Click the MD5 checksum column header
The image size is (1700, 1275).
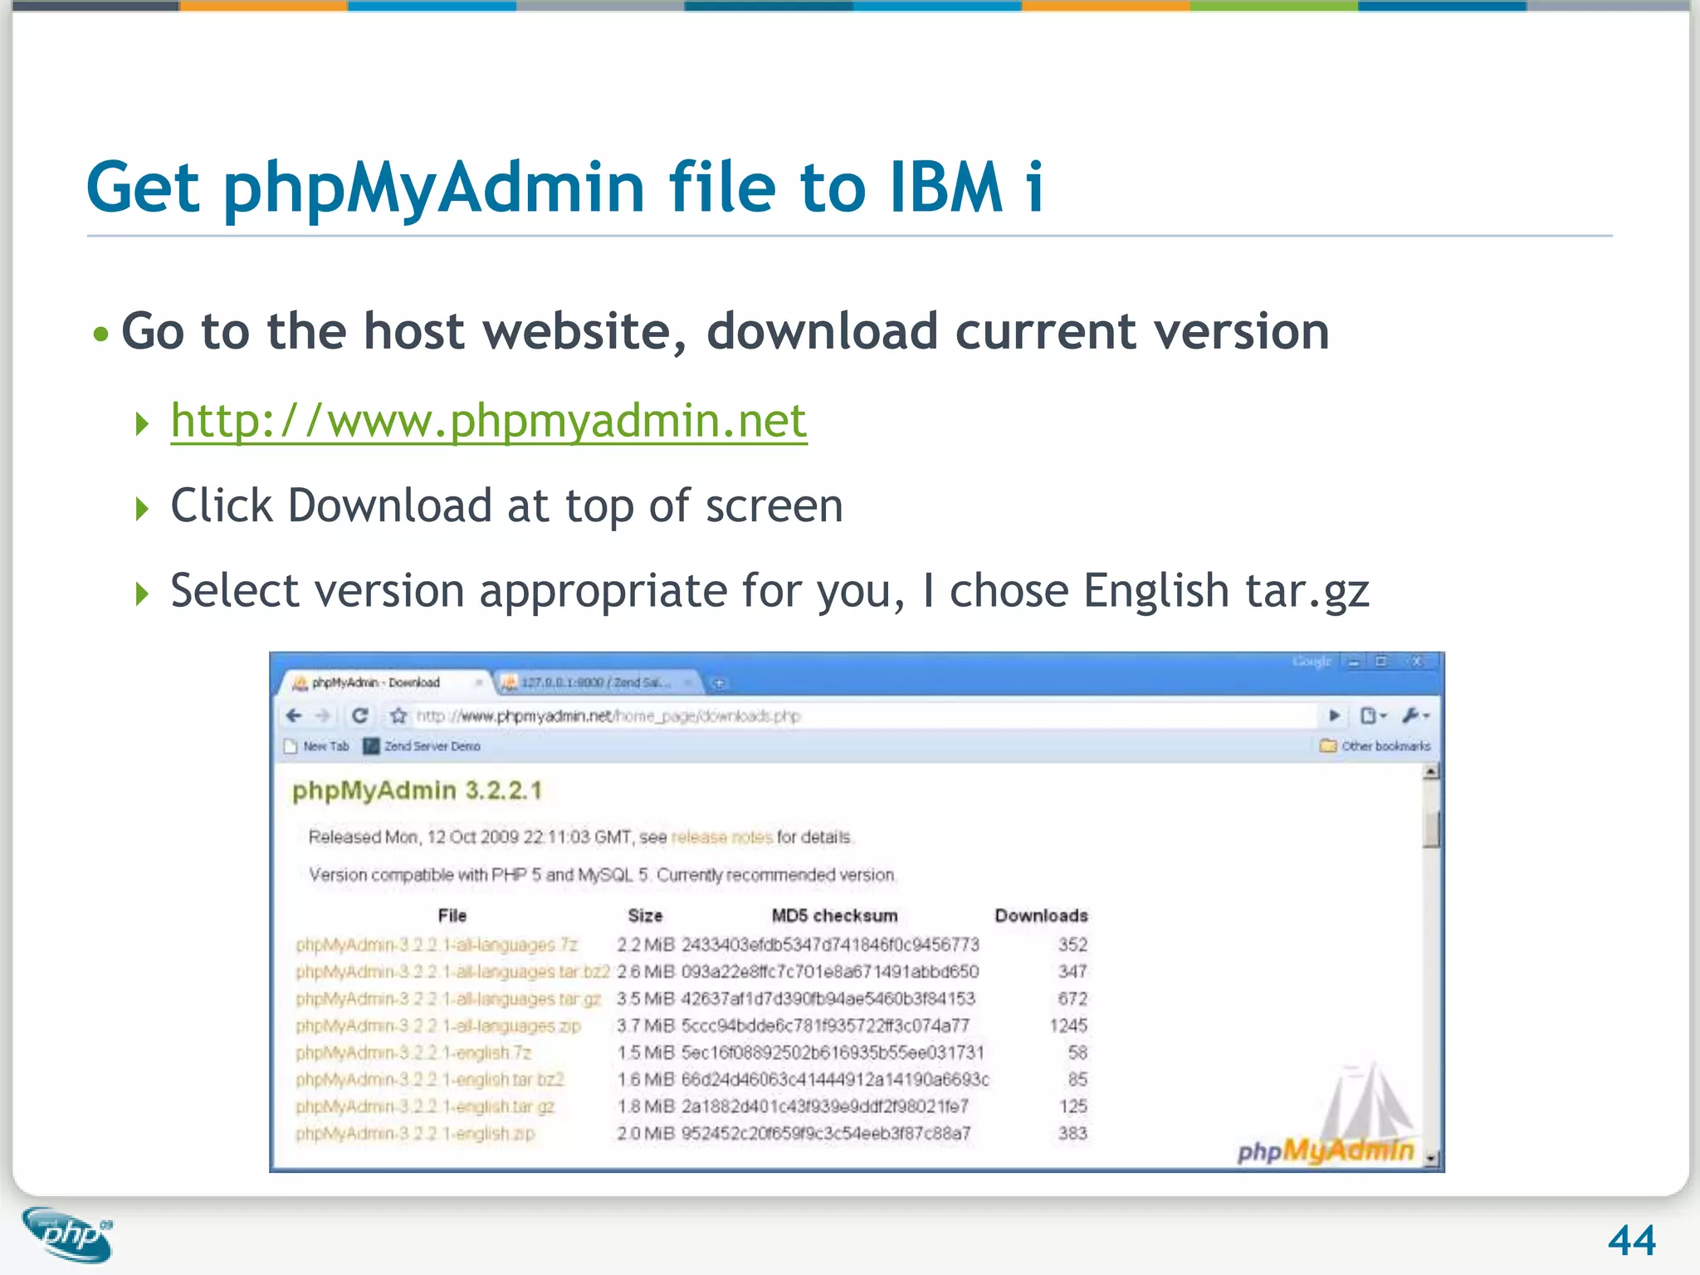pyautogui.click(x=834, y=916)
